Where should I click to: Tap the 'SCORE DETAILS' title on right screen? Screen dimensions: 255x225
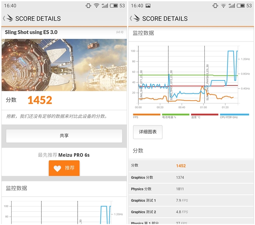[165, 19]
